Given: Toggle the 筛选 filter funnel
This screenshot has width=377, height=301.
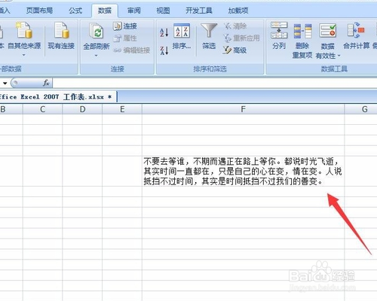Looking at the screenshot, I should (x=209, y=36).
